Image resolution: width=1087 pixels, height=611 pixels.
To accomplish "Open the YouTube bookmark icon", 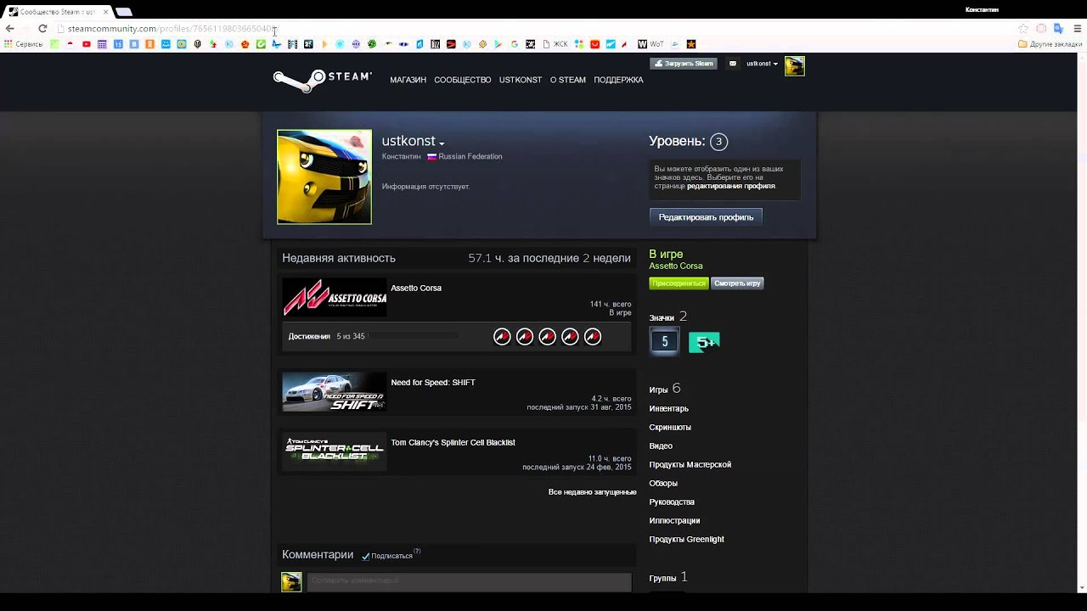I will (87, 44).
